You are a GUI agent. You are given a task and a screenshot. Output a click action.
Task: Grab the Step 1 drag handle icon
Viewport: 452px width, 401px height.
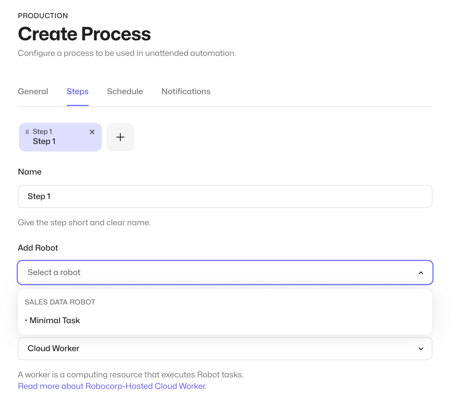coord(27,132)
